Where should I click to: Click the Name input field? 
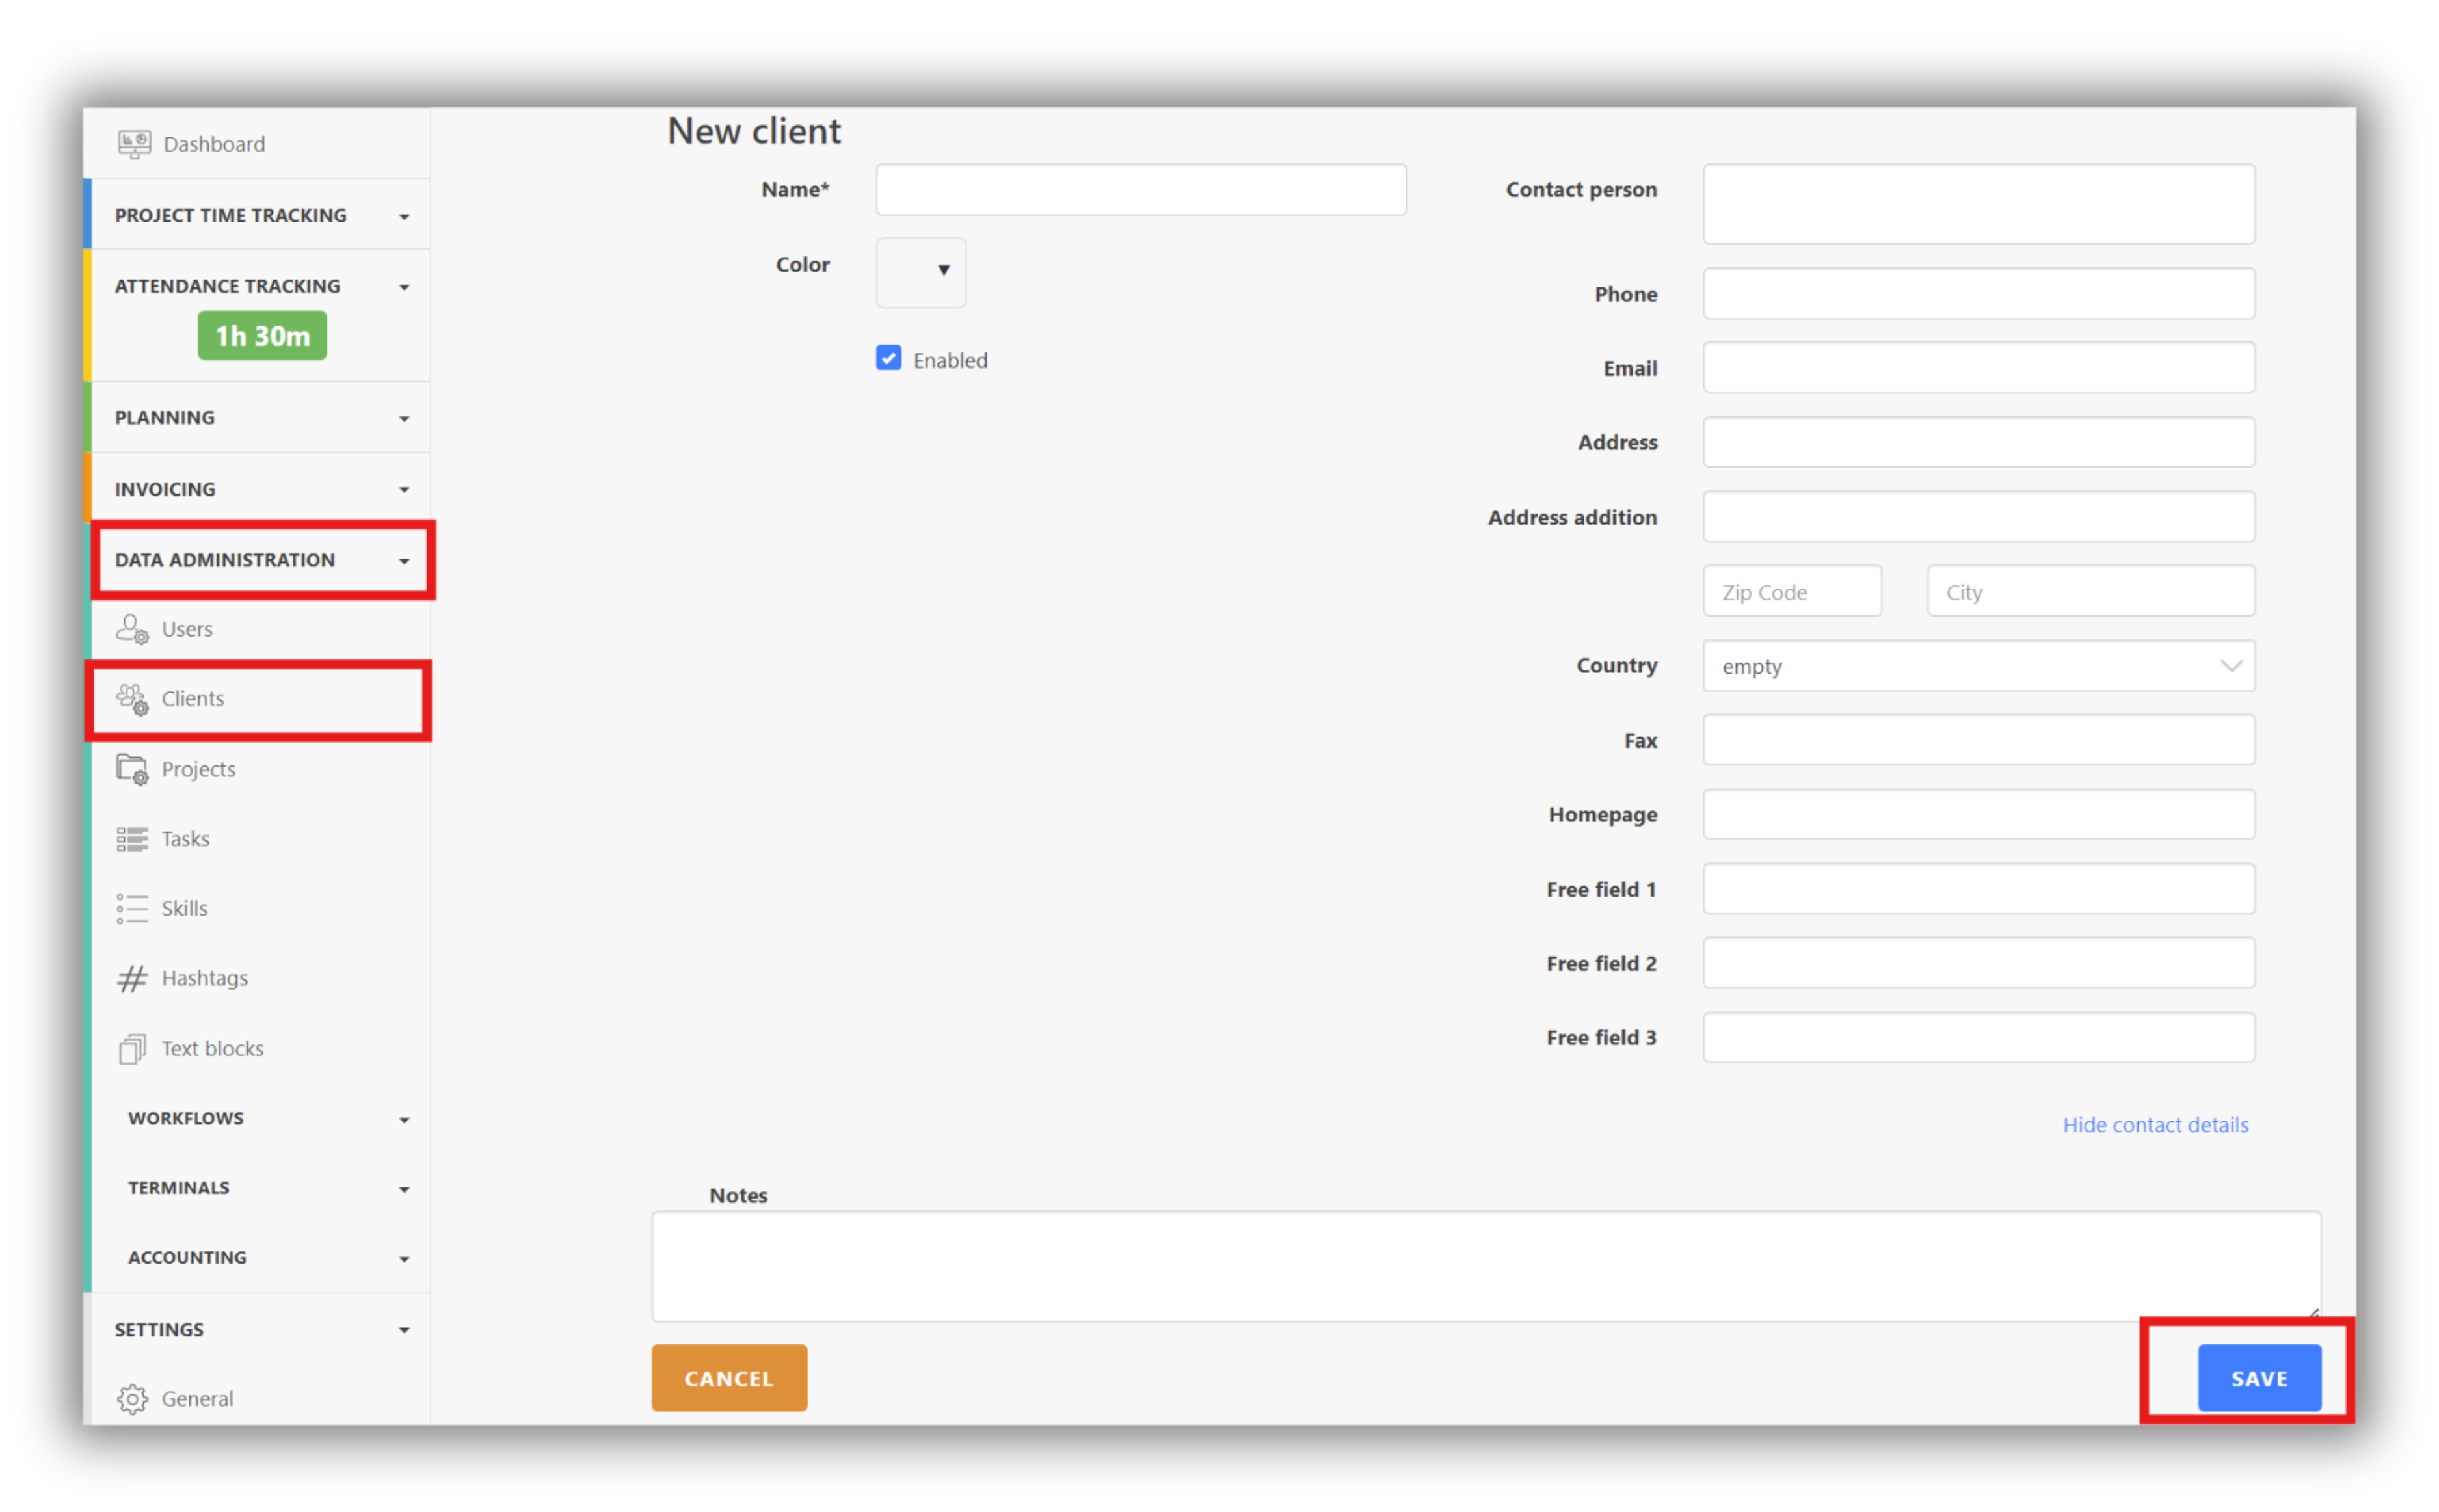point(1139,189)
